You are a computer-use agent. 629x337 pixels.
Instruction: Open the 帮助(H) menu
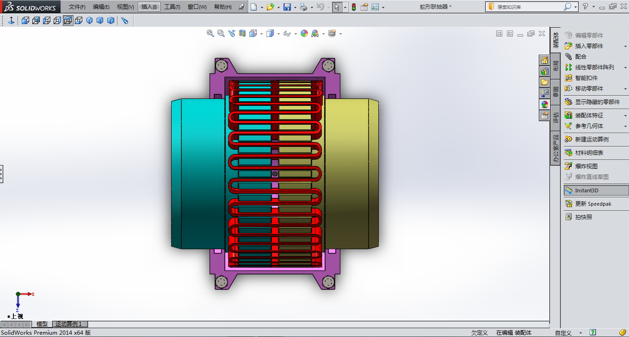point(223,7)
